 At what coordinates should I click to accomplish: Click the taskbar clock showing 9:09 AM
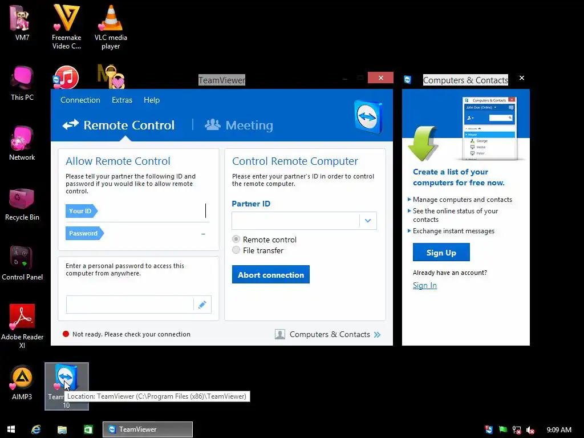point(559,430)
